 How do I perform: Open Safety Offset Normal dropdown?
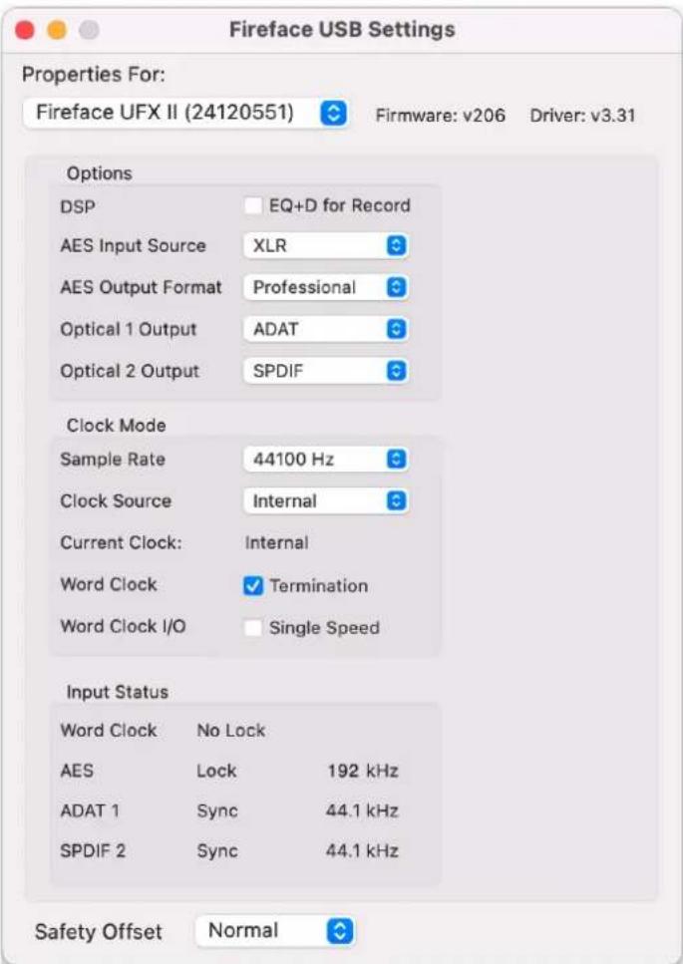click(x=275, y=931)
